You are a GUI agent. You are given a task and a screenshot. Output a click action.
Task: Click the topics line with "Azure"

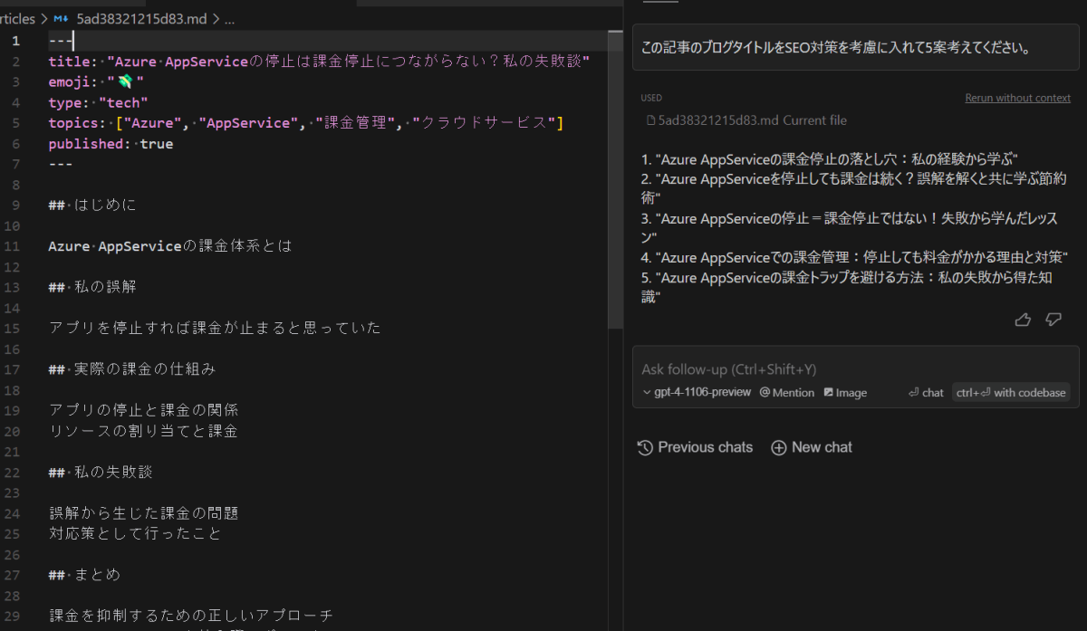tap(306, 123)
